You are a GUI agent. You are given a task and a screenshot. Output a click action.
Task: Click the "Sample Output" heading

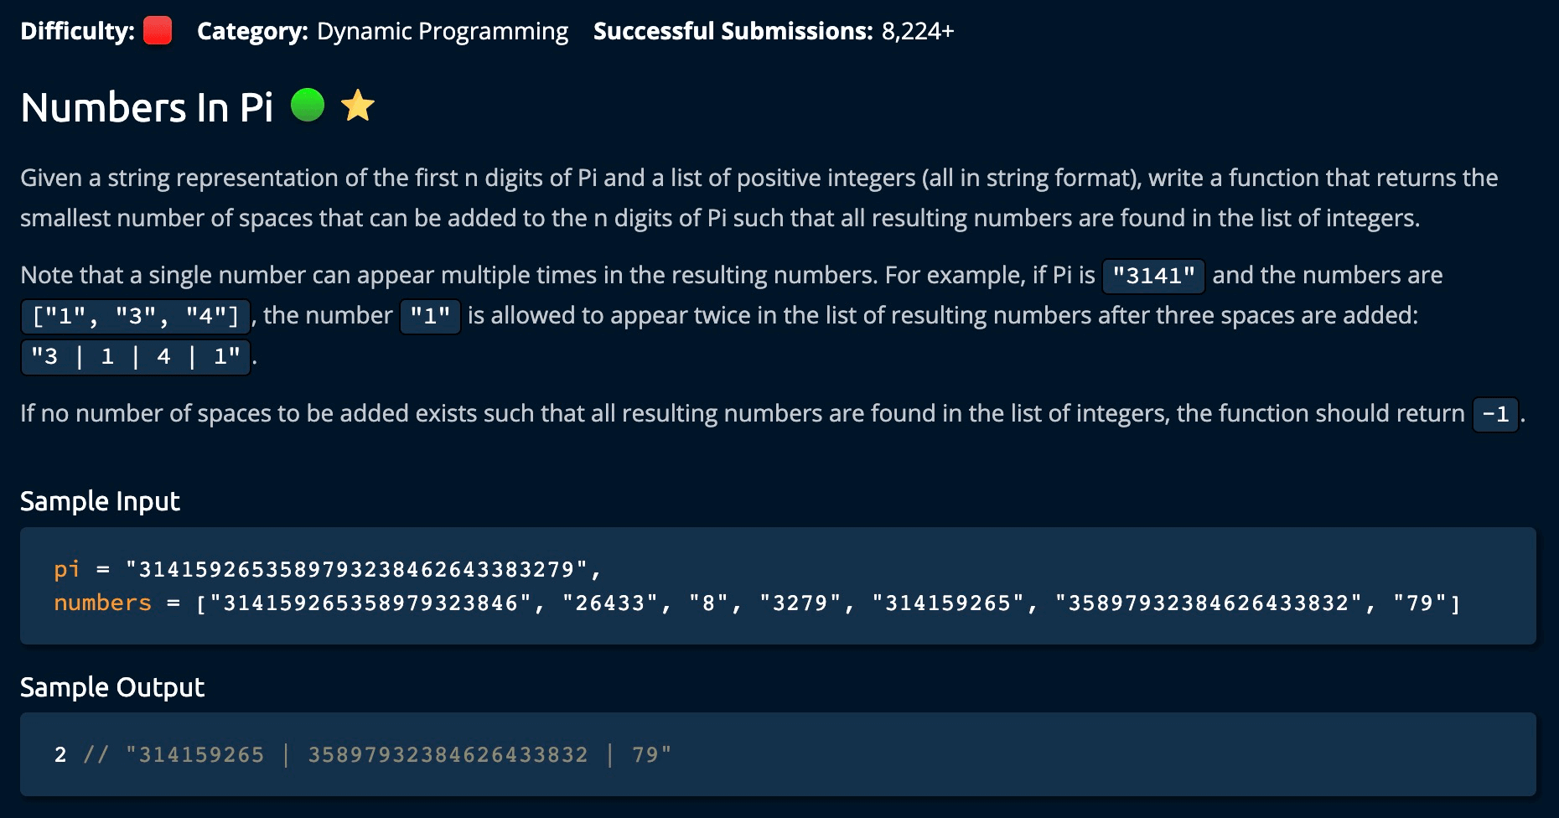point(111,687)
